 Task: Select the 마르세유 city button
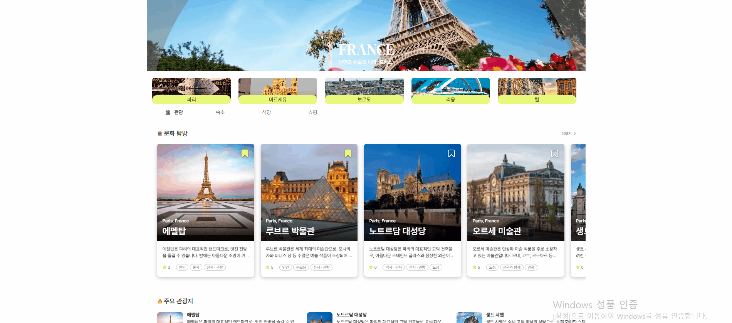pos(278,91)
